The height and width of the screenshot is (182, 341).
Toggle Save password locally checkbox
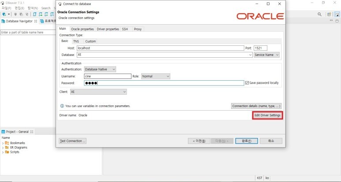pos(247,83)
